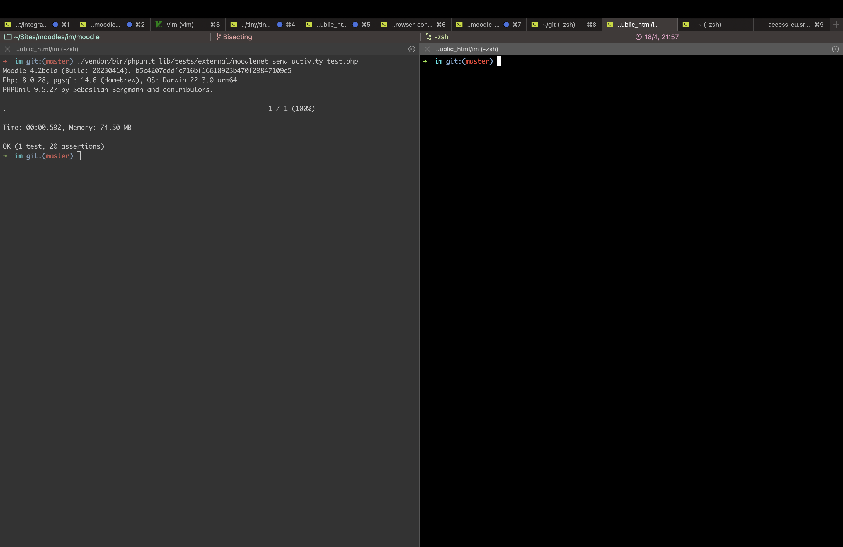Click blue activity dot on ../tiny/tin... tab
Viewport: 843px width, 547px height.
[x=280, y=25]
